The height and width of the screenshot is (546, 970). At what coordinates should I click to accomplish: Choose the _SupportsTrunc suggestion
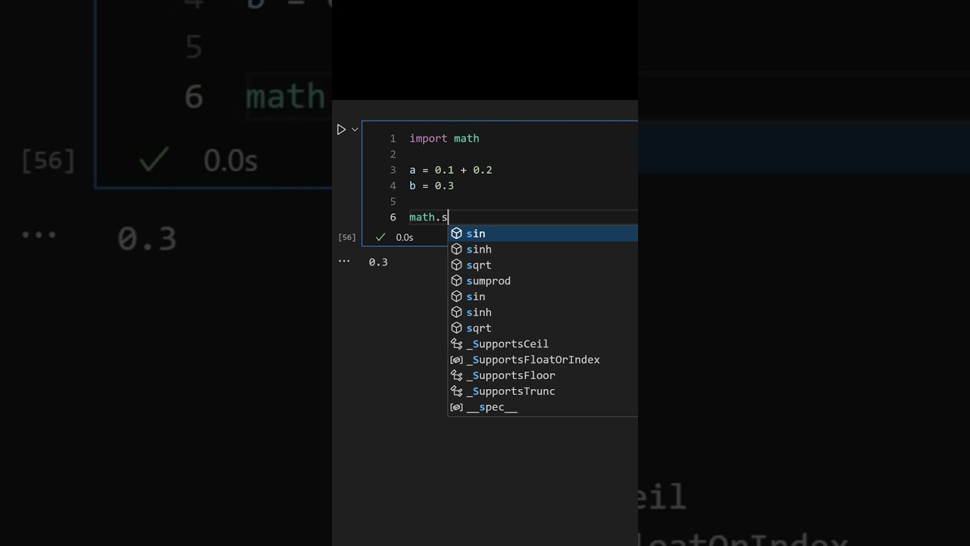(x=543, y=391)
